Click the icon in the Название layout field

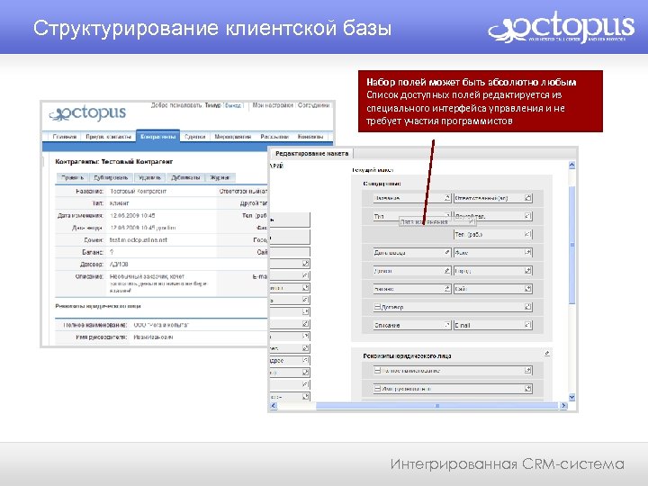[x=447, y=198]
